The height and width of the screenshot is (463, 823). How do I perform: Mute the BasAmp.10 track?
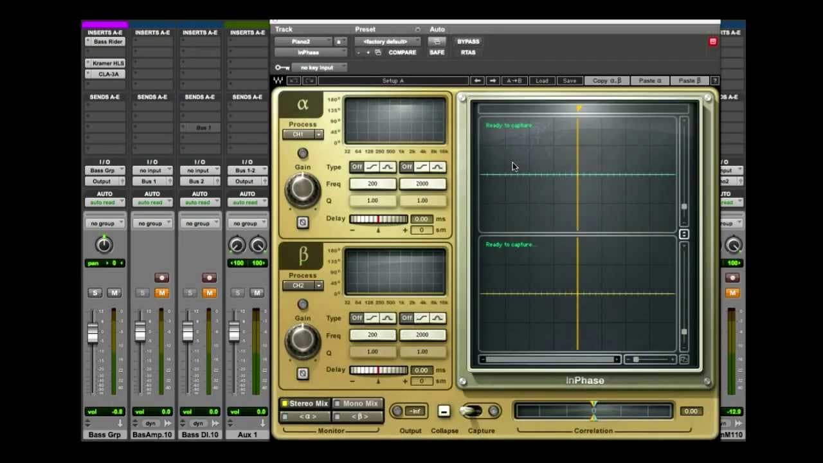[x=161, y=293]
